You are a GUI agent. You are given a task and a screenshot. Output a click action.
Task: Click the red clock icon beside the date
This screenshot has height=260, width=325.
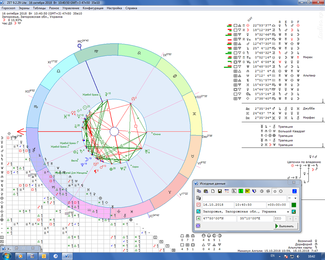click(x=198, y=205)
